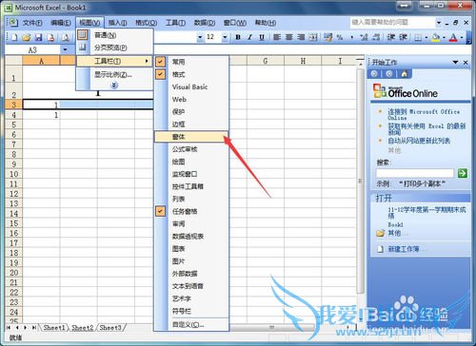
Task: Click the task pane search input field
Action: pyautogui.click(x=415, y=173)
